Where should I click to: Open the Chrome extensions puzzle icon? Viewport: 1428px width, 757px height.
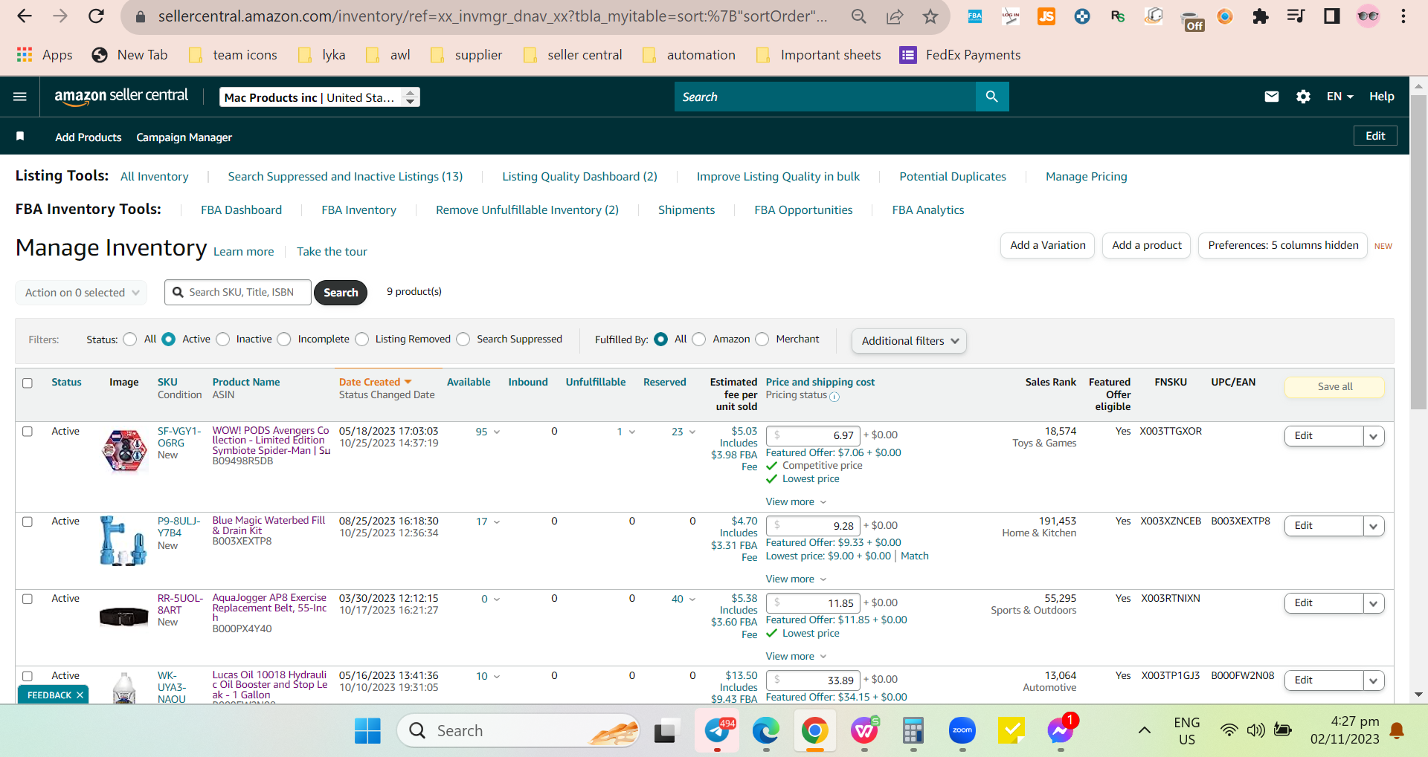pos(1261,16)
